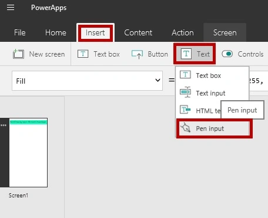Open the hamburger menu in the PowerApps header
The height and width of the screenshot is (218, 268).
[x=11, y=8]
